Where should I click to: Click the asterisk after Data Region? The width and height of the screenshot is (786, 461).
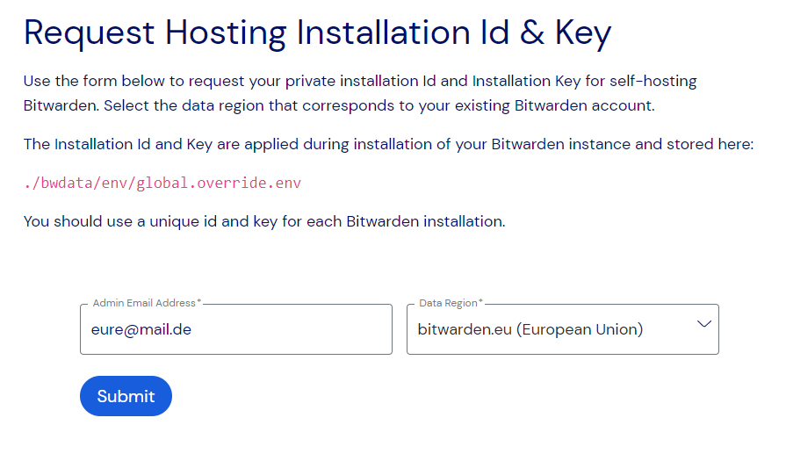click(x=480, y=303)
